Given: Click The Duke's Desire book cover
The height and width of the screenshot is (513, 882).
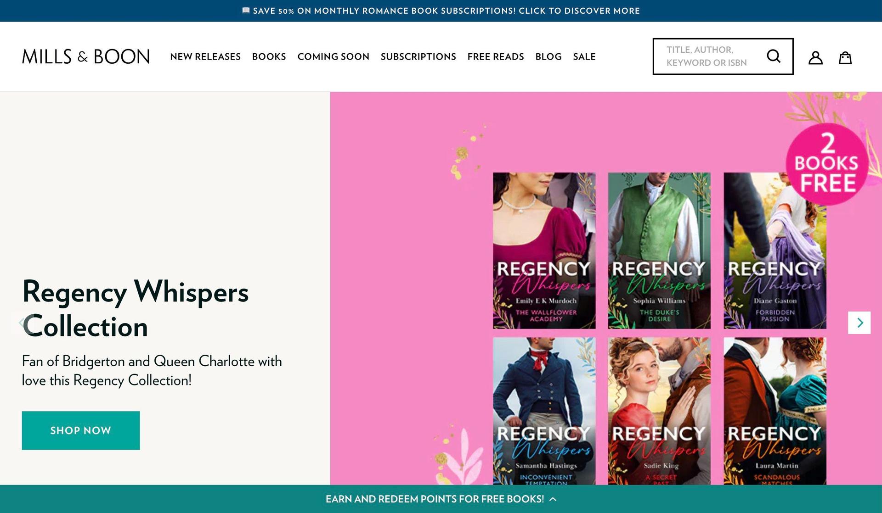Looking at the screenshot, I should coord(659,251).
